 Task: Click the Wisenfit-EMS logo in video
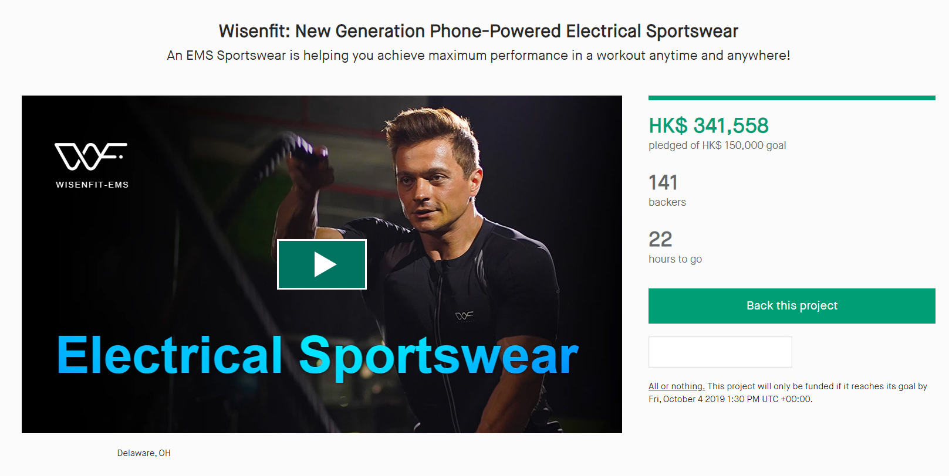pyautogui.click(x=92, y=165)
